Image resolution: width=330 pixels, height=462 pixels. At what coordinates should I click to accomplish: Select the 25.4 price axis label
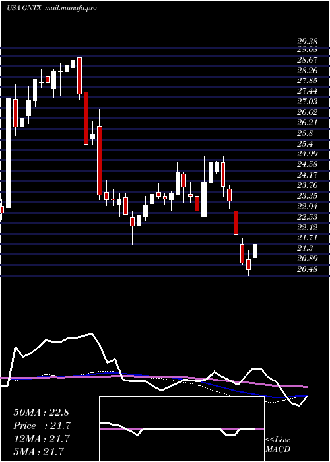pyautogui.click(x=305, y=143)
